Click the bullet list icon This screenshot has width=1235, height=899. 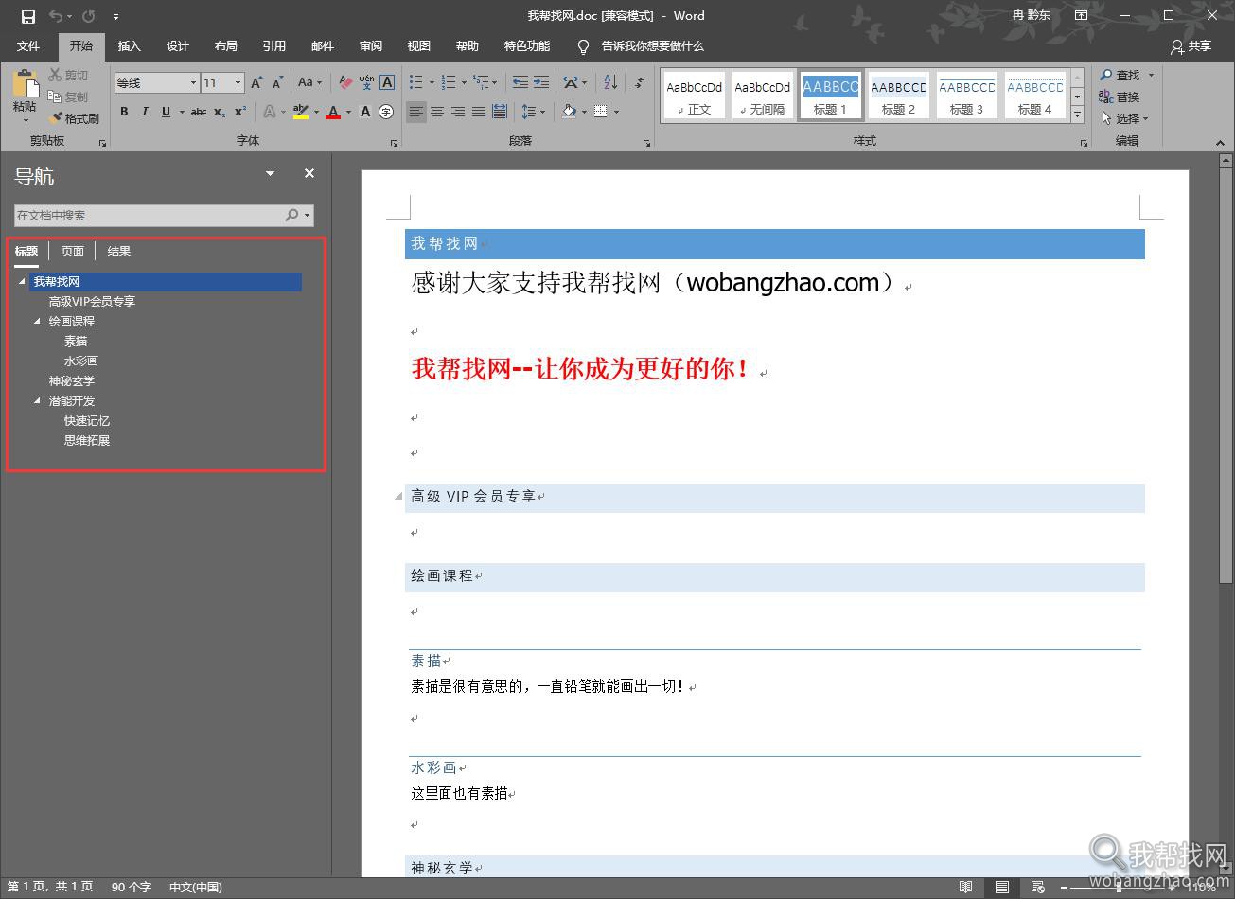415,82
